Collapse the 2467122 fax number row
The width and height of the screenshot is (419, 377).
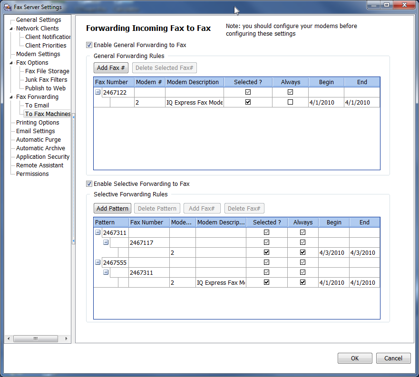pyautogui.click(x=98, y=92)
